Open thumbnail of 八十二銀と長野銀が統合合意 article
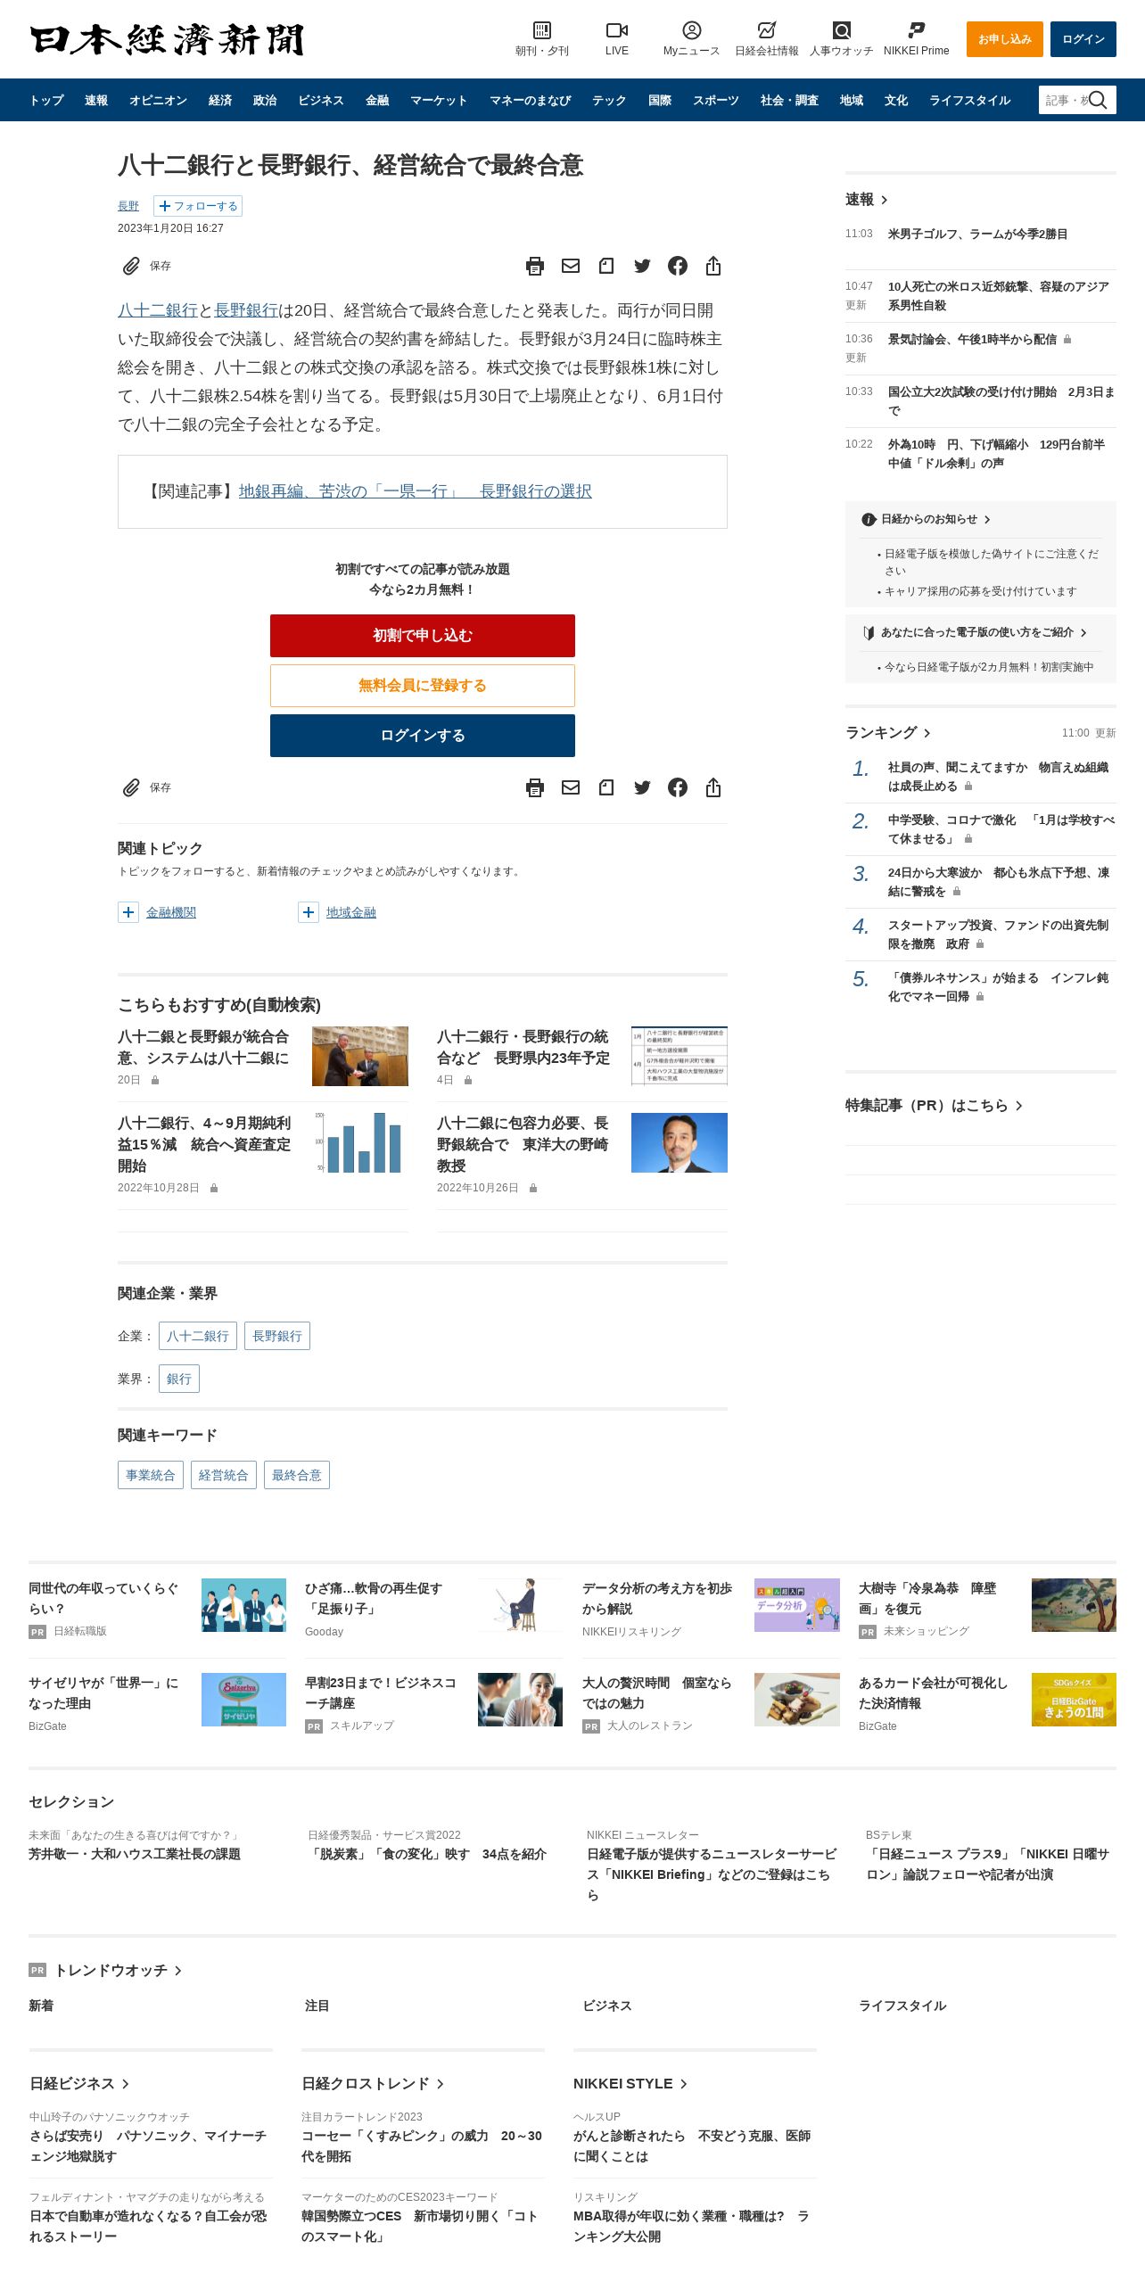The width and height of the screenshot is (1145, 2290). [x=360, y=1056]
